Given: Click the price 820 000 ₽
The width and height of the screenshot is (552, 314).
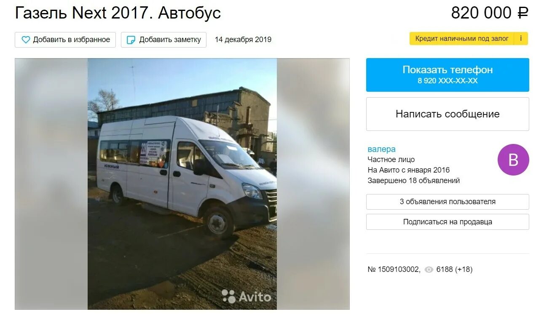Looking at the screenshot, I should tap(490, 13).
